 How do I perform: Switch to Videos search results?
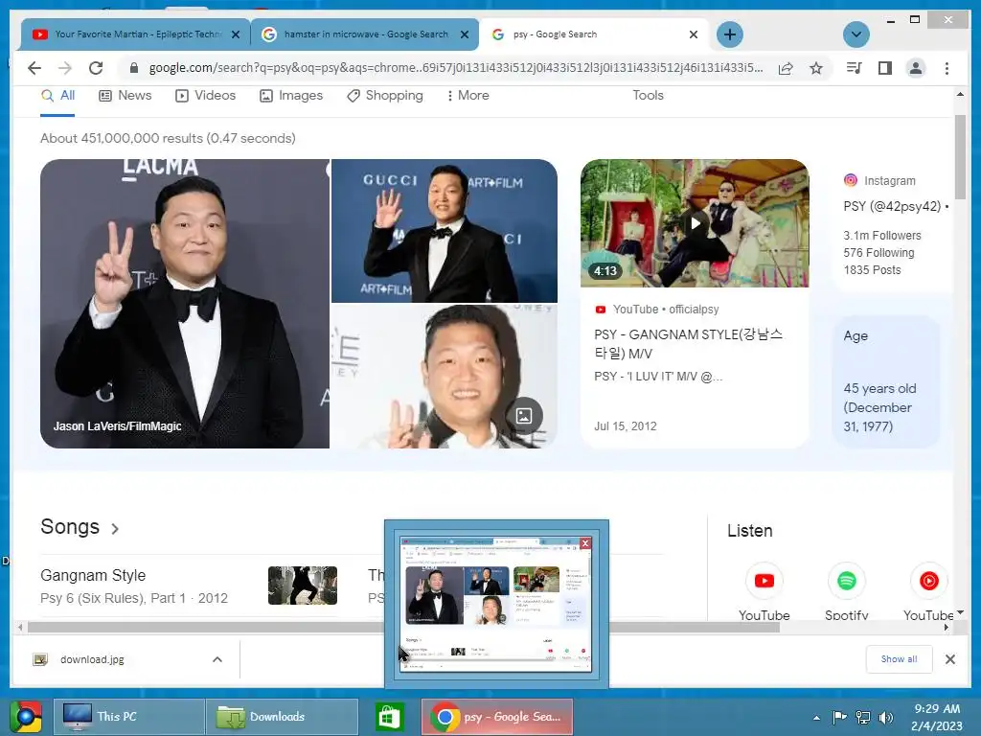[x=205, y=96]
